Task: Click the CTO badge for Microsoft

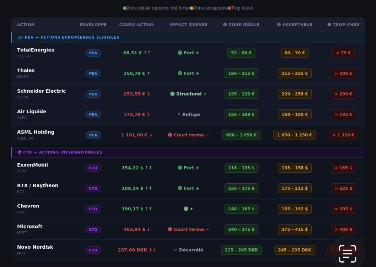Action: [93, 229]
